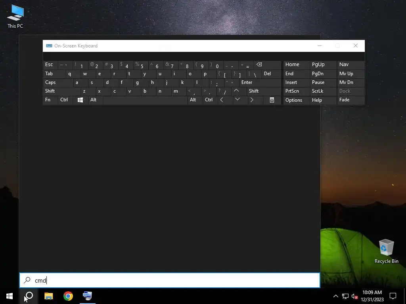Image resolution: width=406 pixels, height=304 pixels.
Task: Click the search box containing cmd
Action: pos(170,280)
